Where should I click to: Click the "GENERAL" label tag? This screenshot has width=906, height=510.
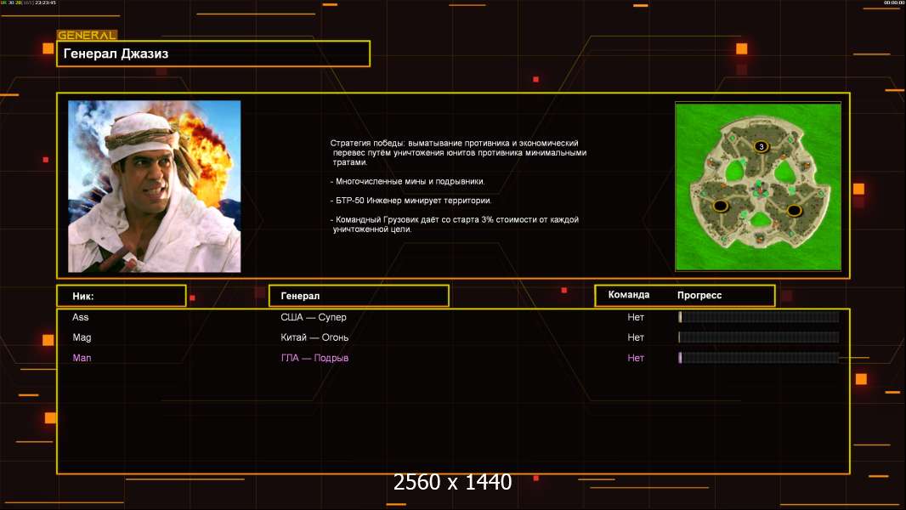pyautogui.click(x=87, y=35)
